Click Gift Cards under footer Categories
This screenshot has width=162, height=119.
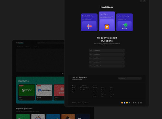pos(95,88)
